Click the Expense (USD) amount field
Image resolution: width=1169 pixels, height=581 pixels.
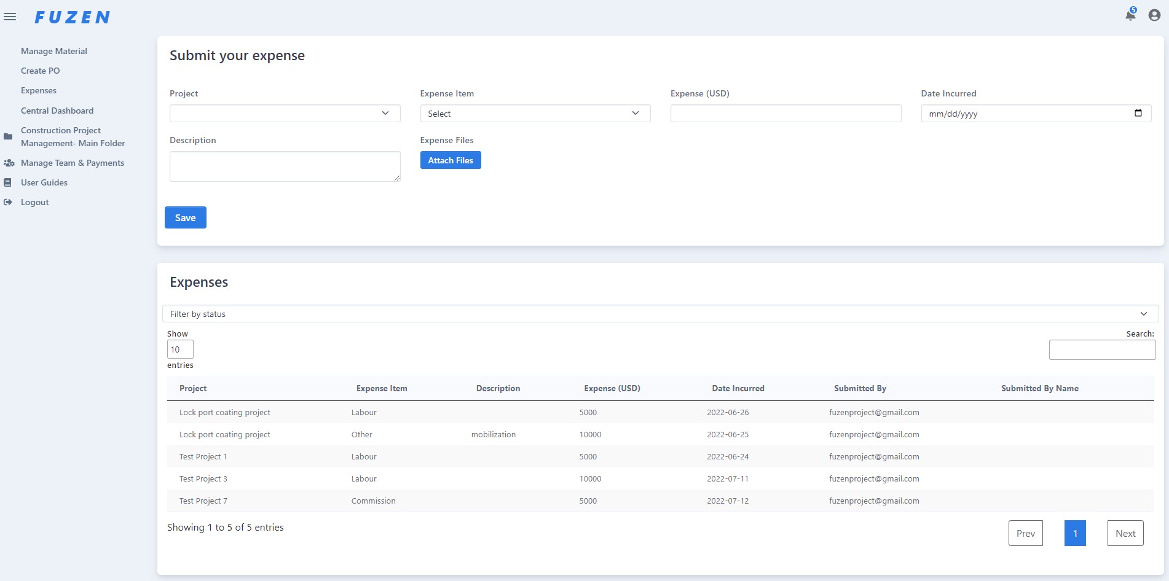pyautogui.click(x=785, y=113)
